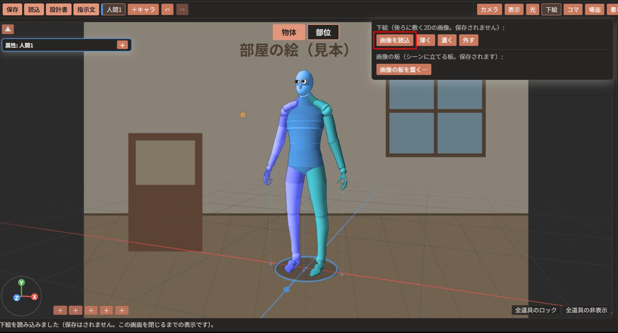Open the 表示 menu
This screenshot has height=333, width=618.
[x=514, y=9]
